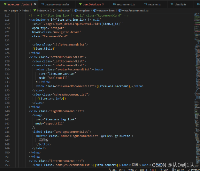Click TS icon on recommend.ts tab
Viewport: 200px width, 171px height.
click(x=114, y=4)
